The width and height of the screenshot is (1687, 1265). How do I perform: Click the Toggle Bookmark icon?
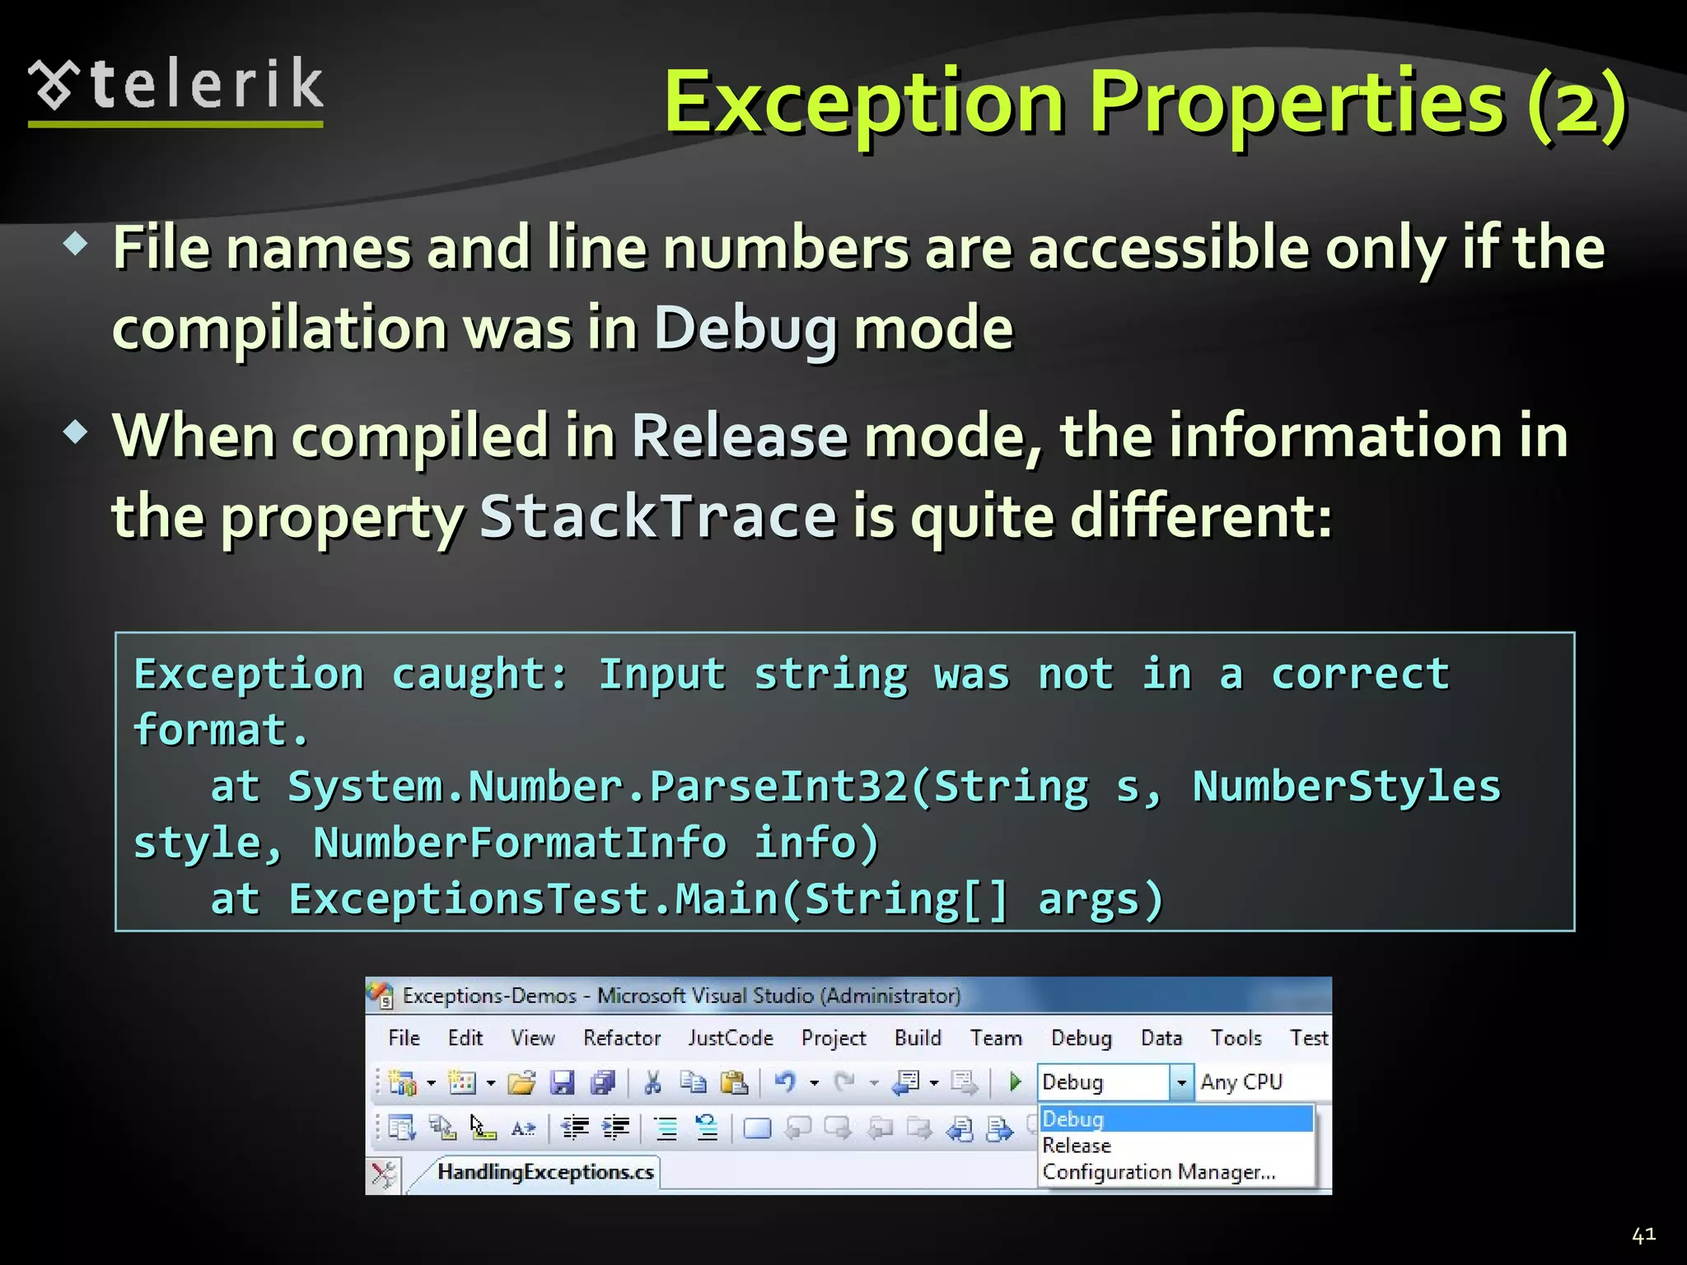pos(757,1128)
